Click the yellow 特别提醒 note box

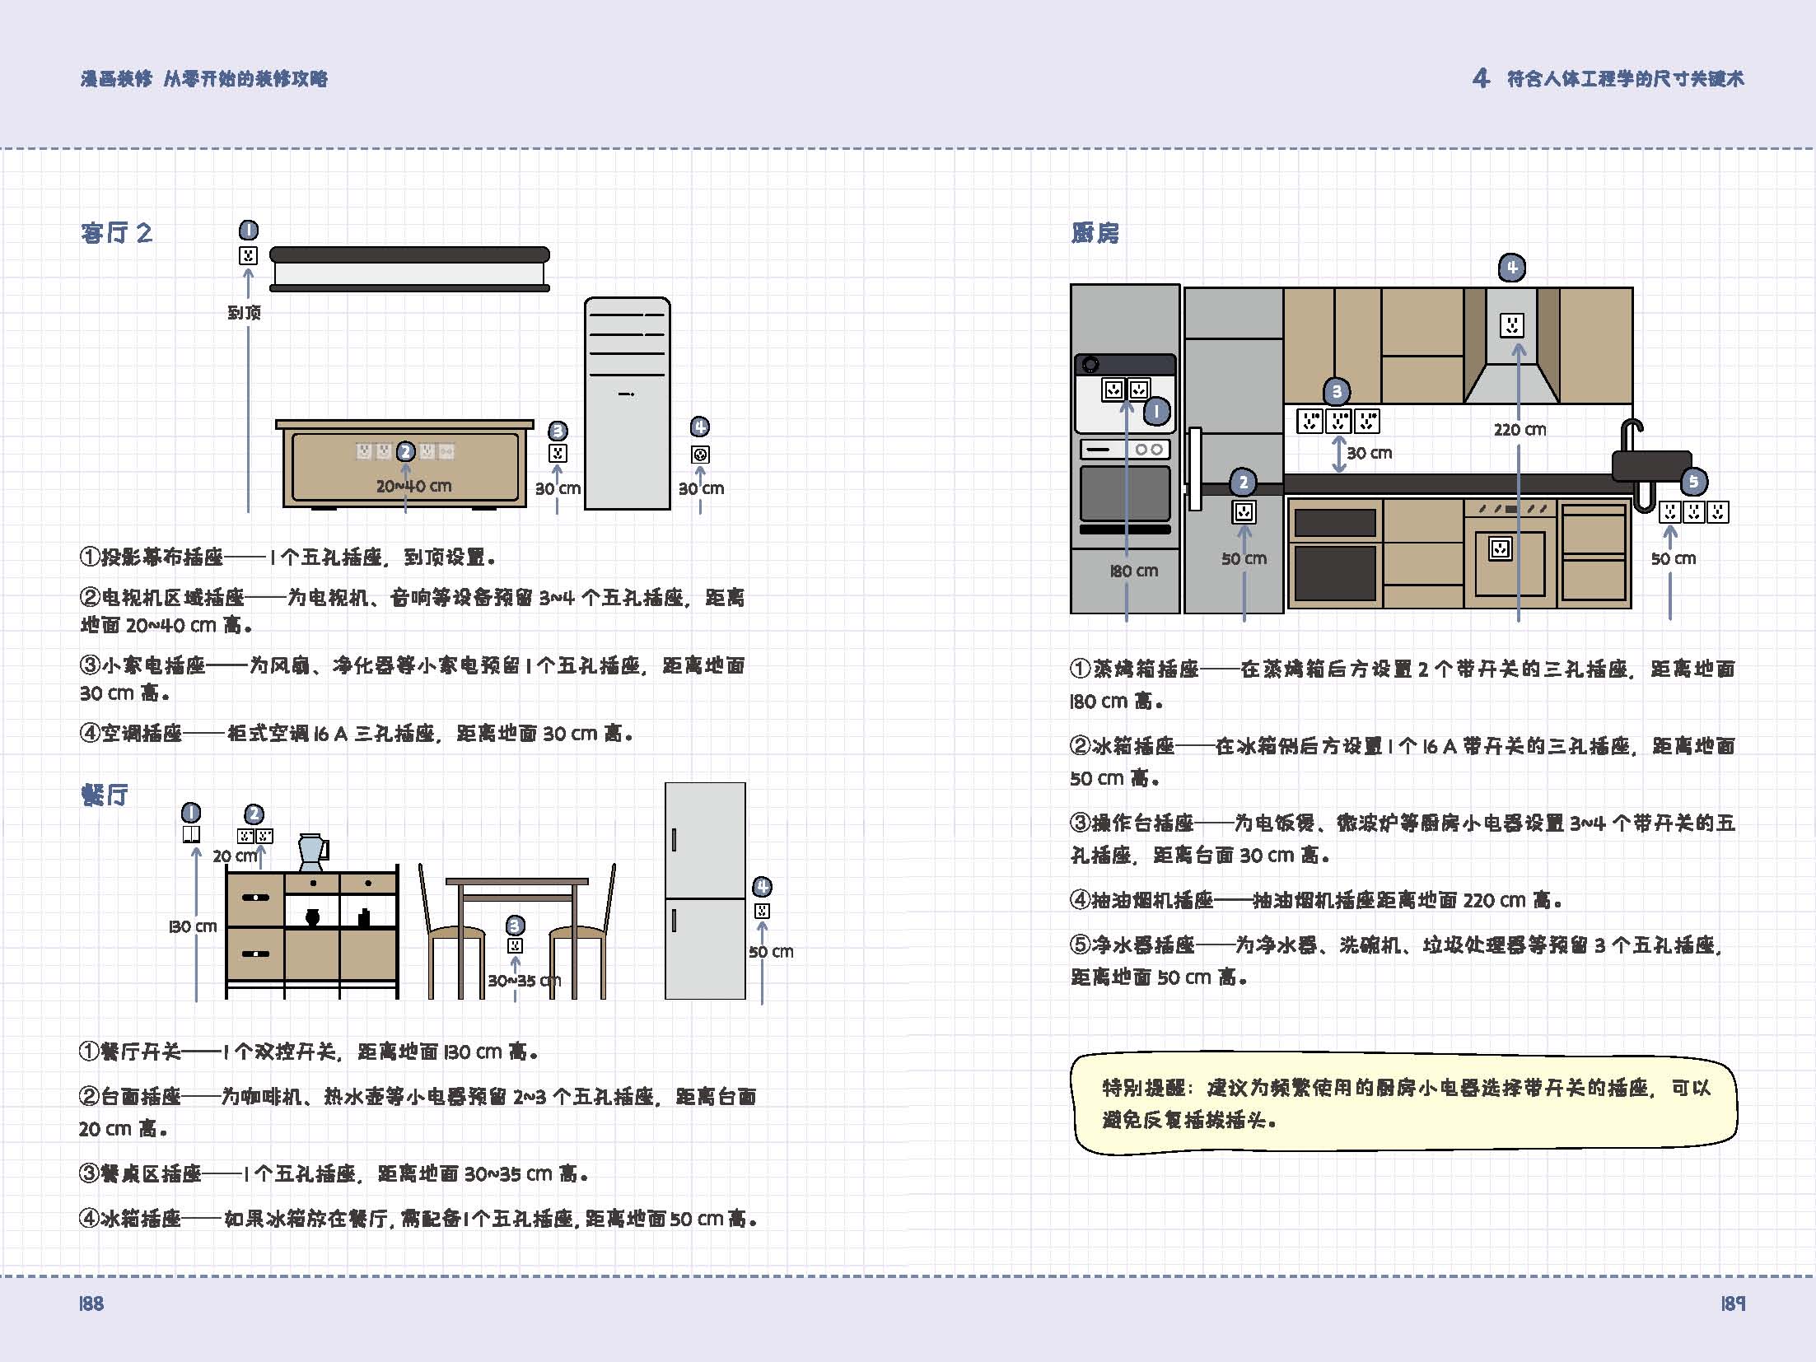coord(1404,1104)
